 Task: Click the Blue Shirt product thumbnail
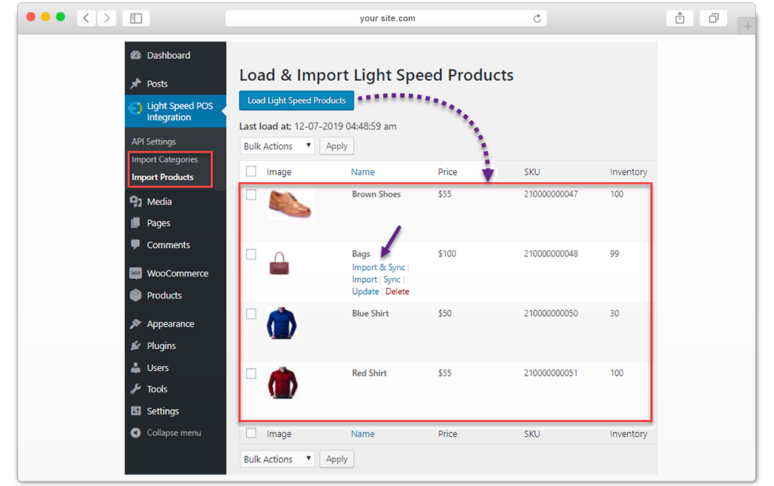click(x=282, y=323)
